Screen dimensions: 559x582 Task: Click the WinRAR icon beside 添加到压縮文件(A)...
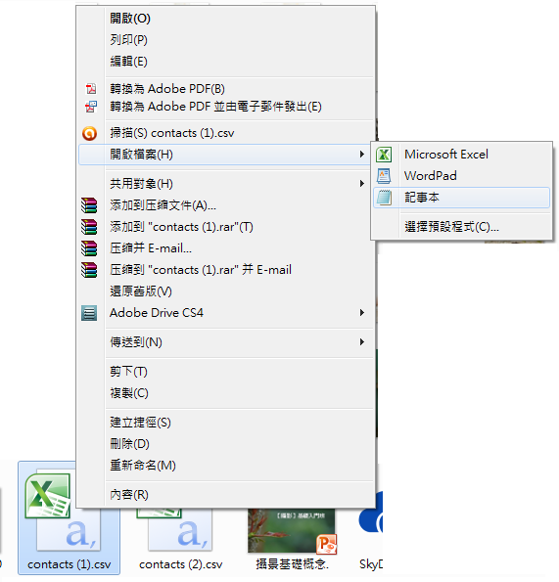pos(89,205)
